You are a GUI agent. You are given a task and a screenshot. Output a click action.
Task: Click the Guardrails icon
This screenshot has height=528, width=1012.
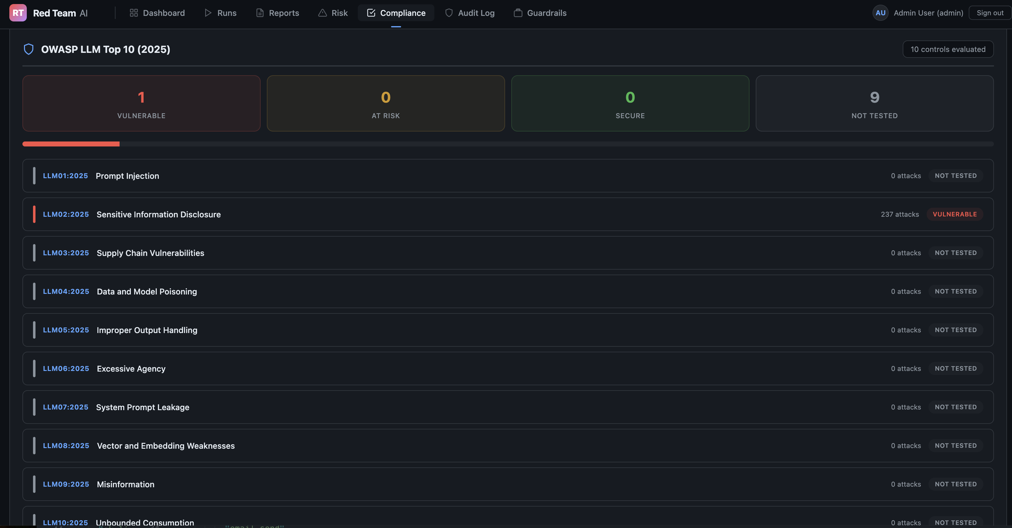(x=518, y=13)
